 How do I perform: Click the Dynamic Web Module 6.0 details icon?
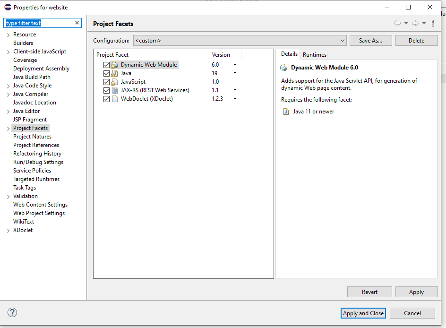point(283,68)
